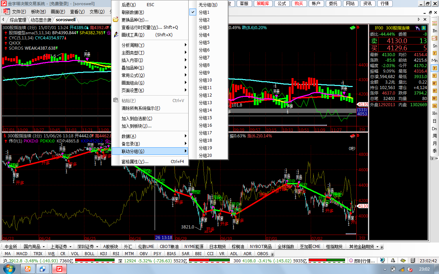This screenshot has width=439, height=274.
Task: Click the Shanghai index red-green progress bar
Action: tap(95, 261)
